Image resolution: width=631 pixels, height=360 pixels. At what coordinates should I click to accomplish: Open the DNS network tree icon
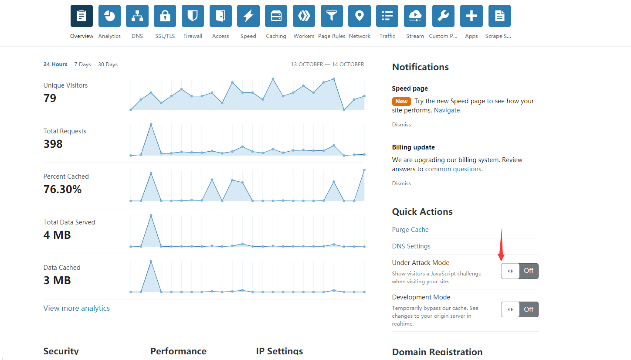(x=137, y=16)
